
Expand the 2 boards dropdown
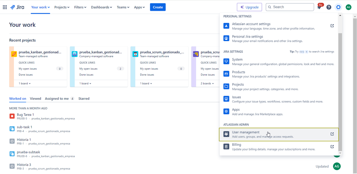point(207,83)
